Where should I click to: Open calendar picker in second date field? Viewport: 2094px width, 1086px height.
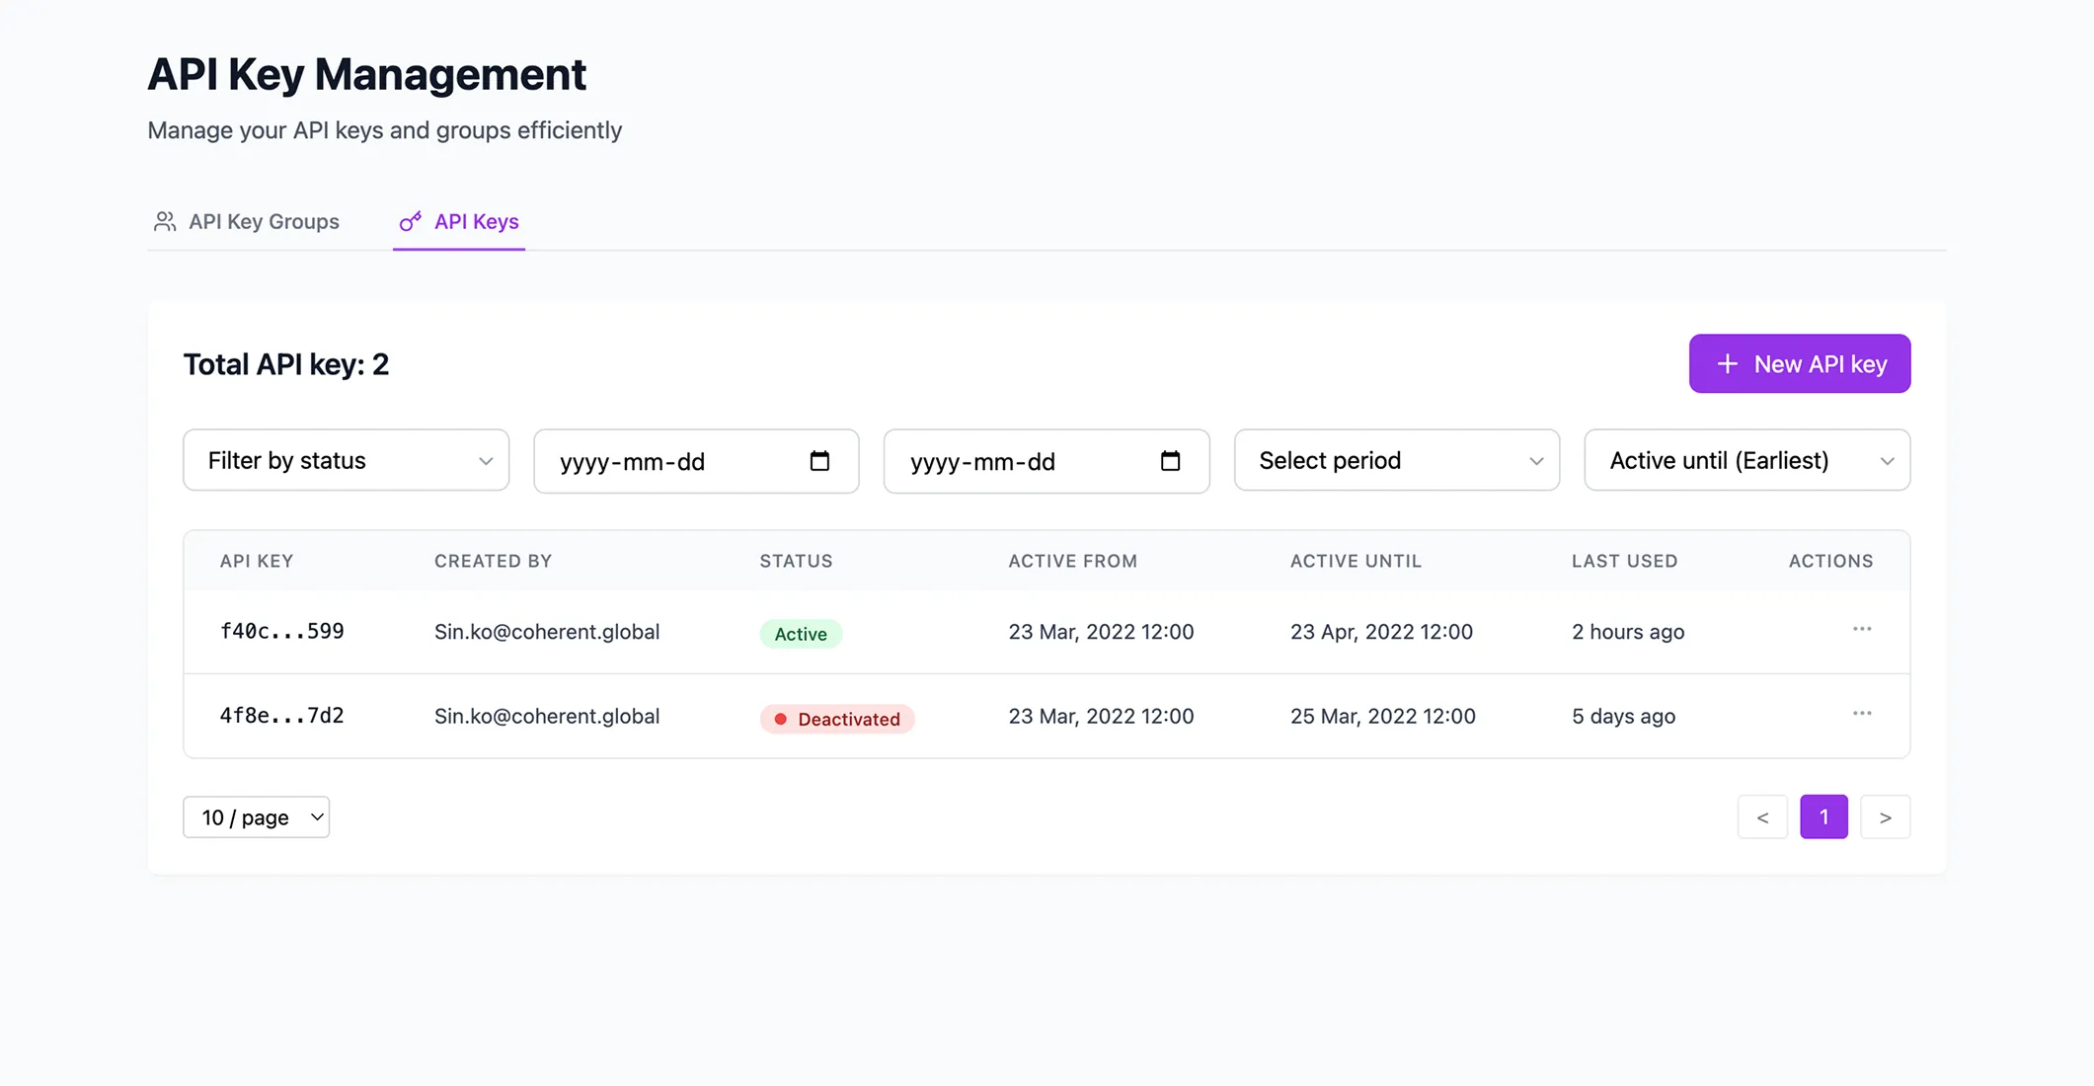(1170, 461)
